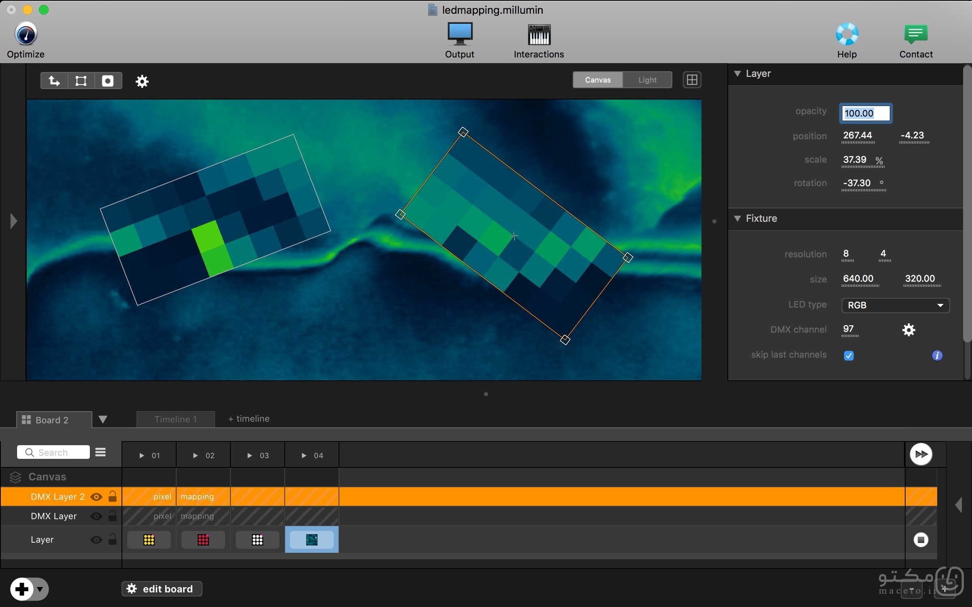Click the opacity input field
The image size is (972, 607).
point(865,113)
